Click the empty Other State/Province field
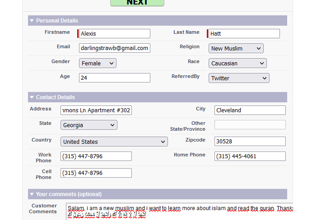326x220 pixels. [x=250, y=125]
